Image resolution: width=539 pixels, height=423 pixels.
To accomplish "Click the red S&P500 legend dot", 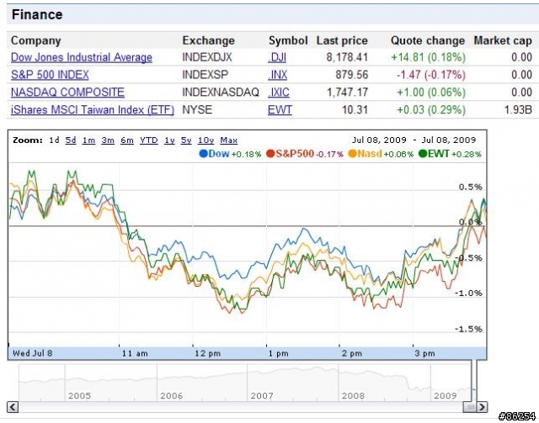I will (x=270, y=154).
